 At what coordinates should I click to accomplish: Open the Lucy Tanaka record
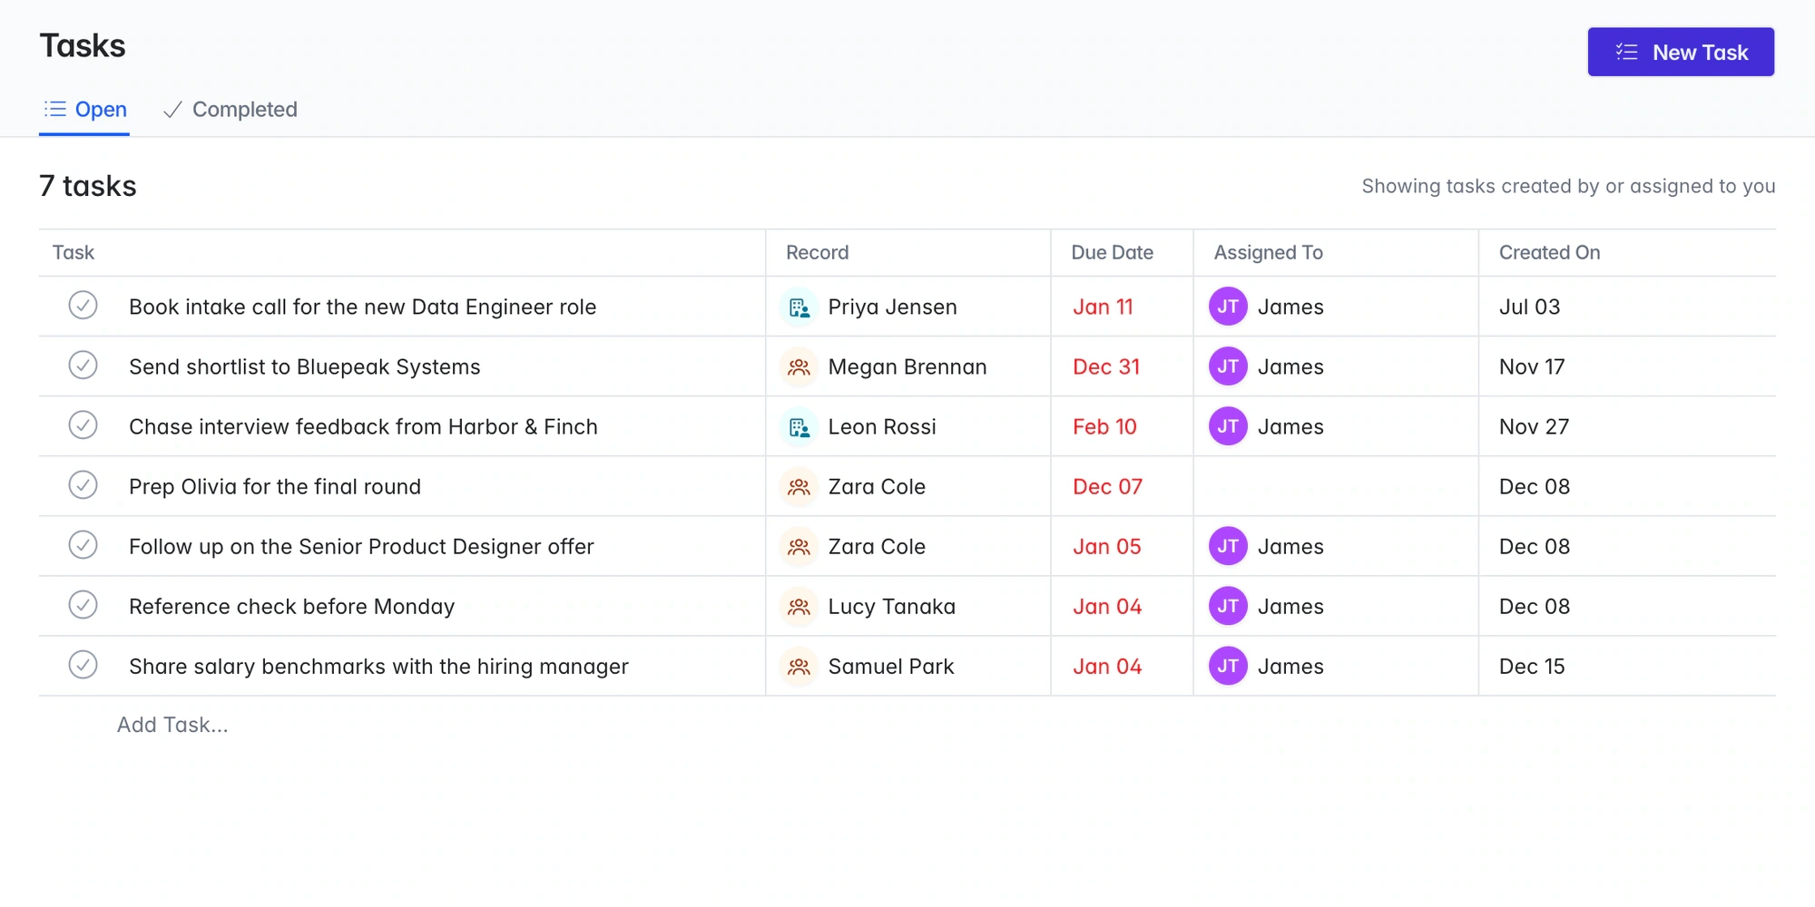[x=892, y=607]
